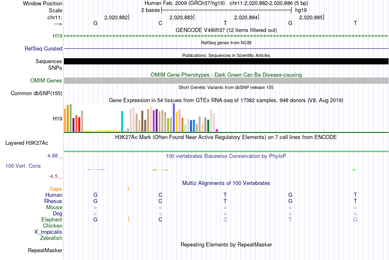Click the GTEx Gene Expression in 54 tissues title
Viewport: 389px width, 260px height.
coord(226,100)
